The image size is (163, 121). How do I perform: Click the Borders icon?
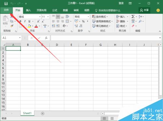(x=21, y=26)
